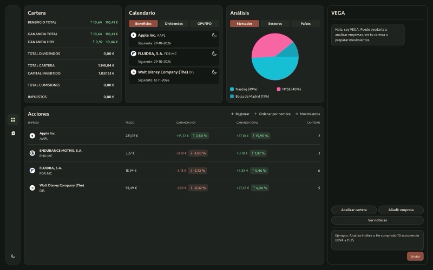Focus the VEGA chat message input

(377, 240)
